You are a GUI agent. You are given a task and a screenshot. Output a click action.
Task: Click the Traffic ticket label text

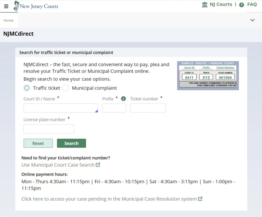point(46,88)
